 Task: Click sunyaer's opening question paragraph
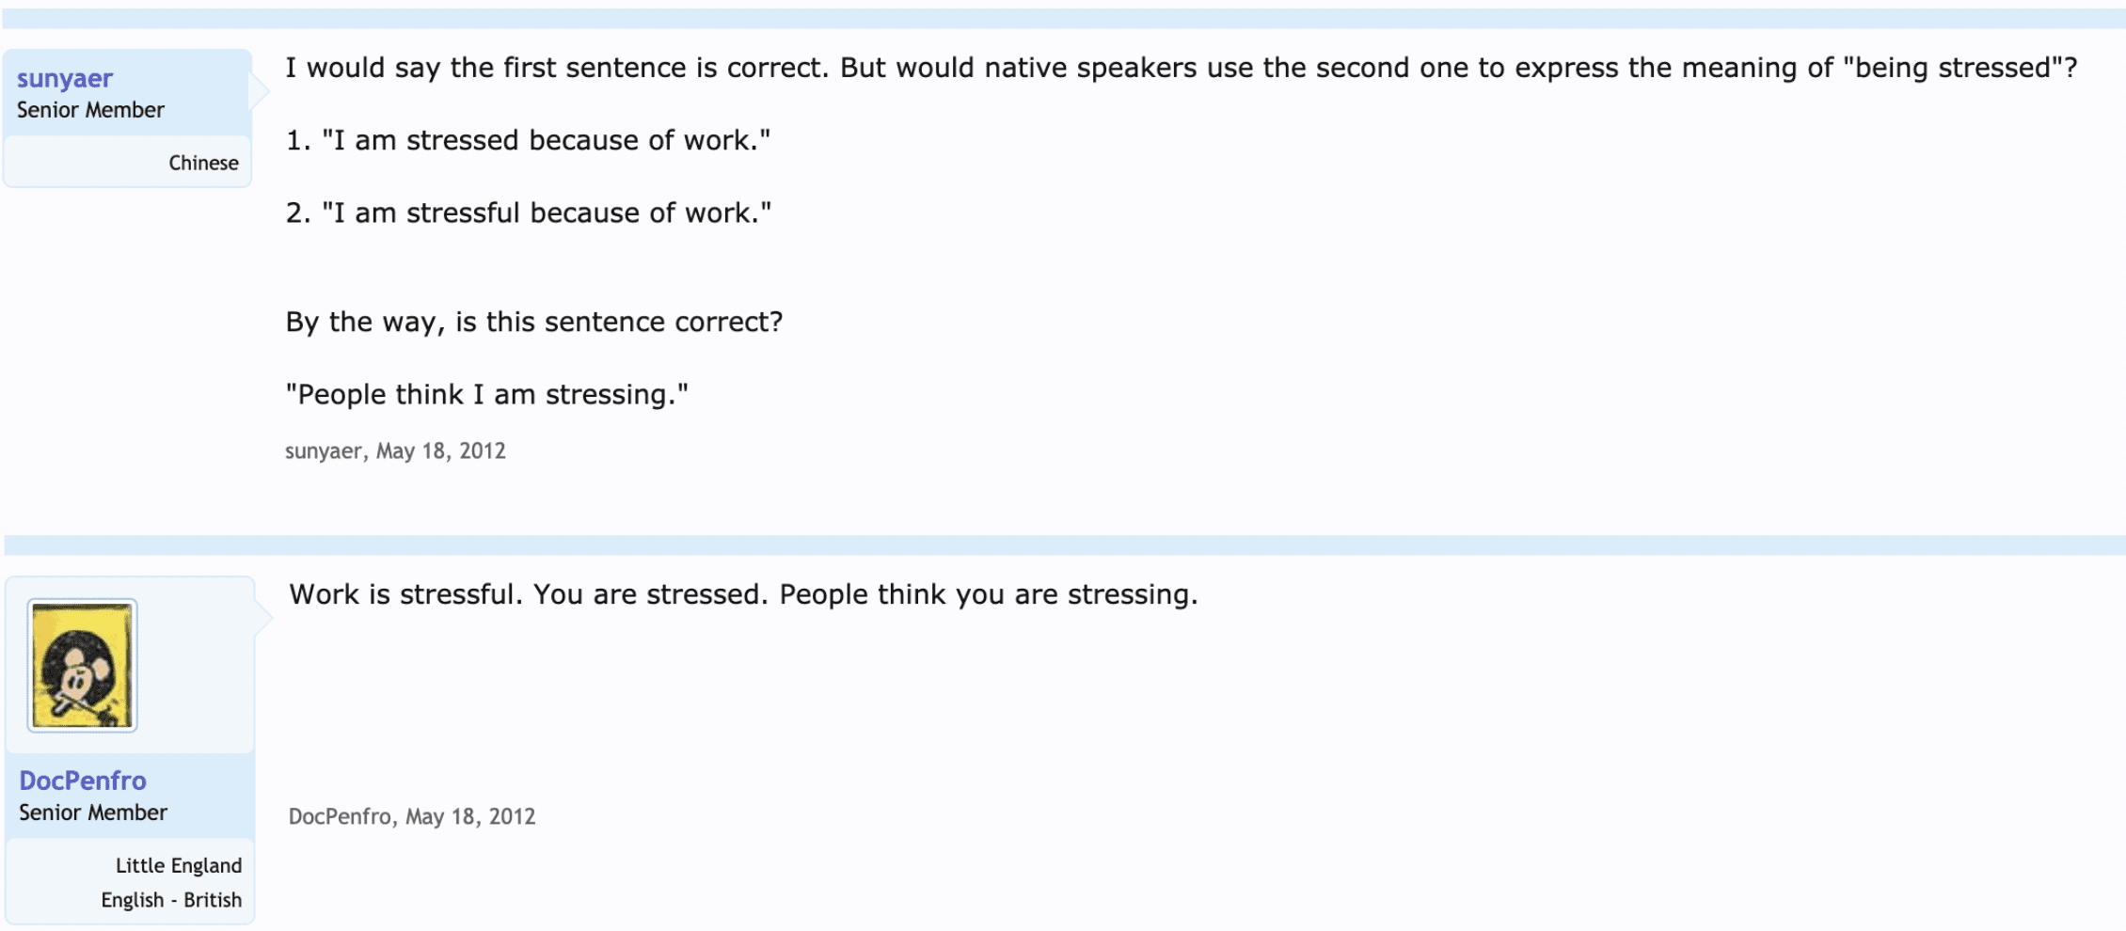click(1181, 68)
